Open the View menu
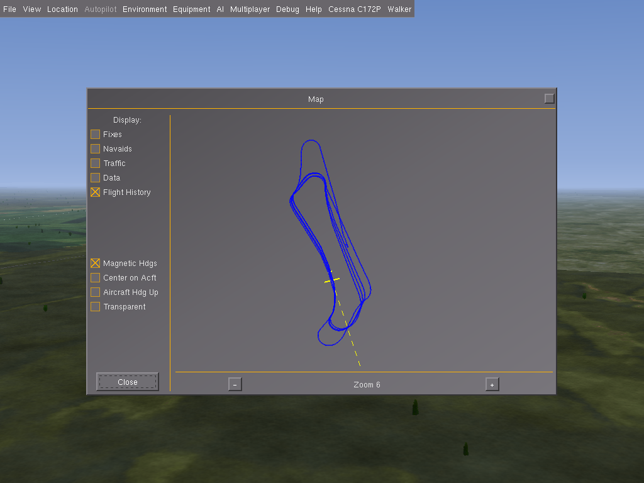The image size is (644, 483). point(31,9)
